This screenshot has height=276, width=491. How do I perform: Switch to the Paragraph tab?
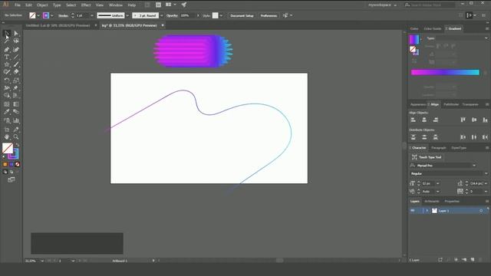pos(438,148)
